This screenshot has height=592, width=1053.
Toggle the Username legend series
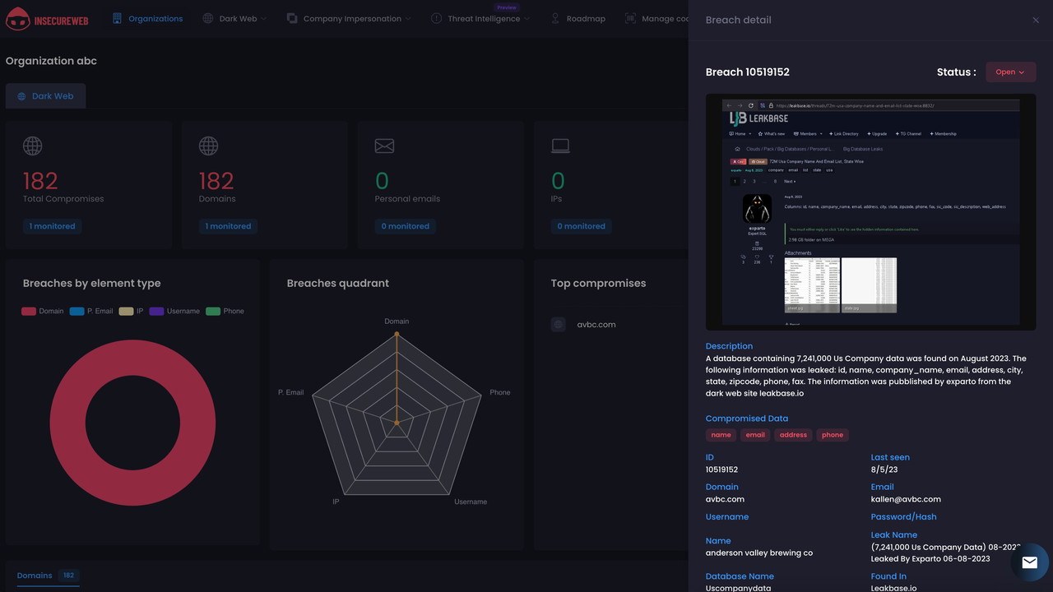point(174,311)
